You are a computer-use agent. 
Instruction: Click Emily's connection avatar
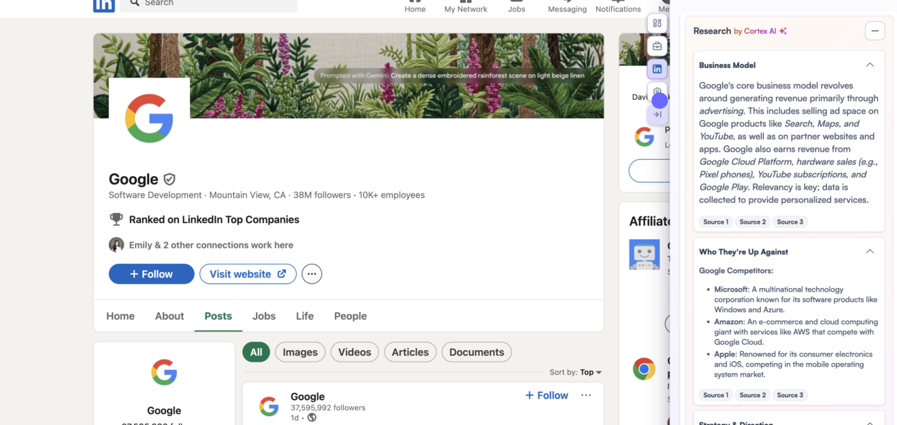[x=116, y=245]
